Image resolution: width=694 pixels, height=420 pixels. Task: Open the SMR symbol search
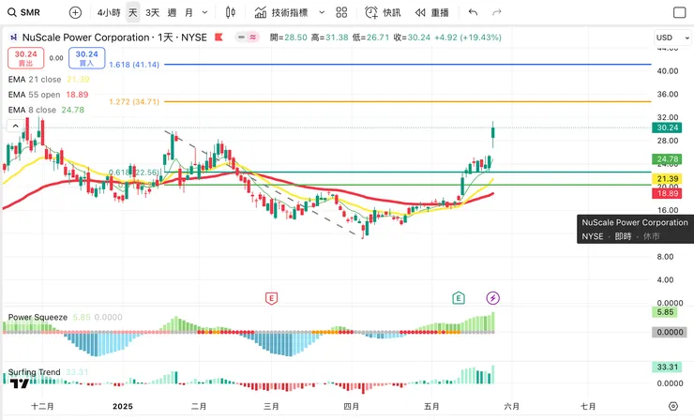tap(24, 12)
